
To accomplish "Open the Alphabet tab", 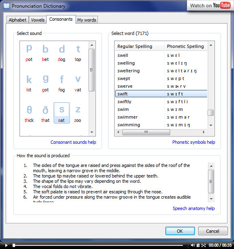I will (x=17, y=20).
